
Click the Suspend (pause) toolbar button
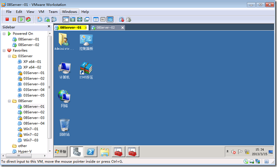tap(14, 19)
